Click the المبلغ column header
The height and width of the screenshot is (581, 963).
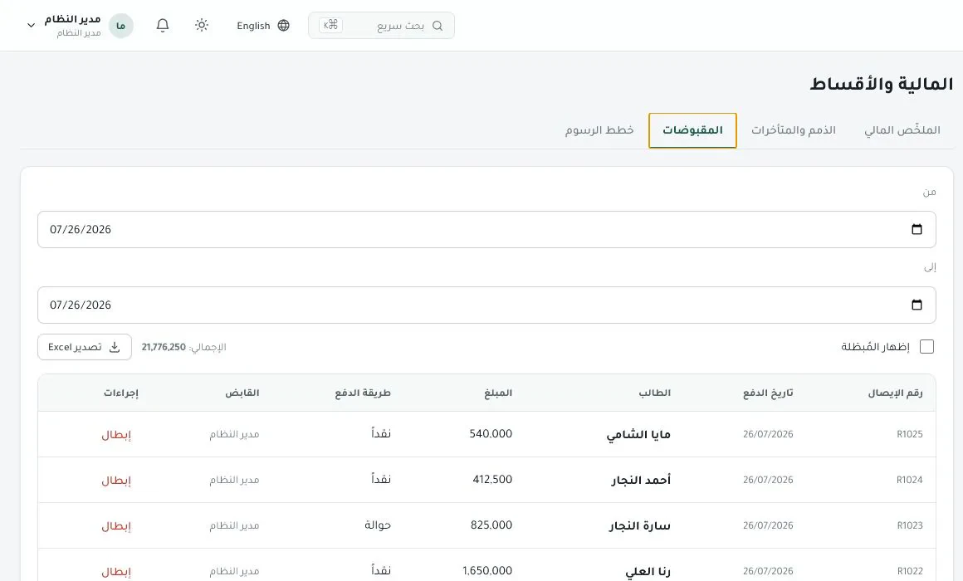click(x=498, y=393)
